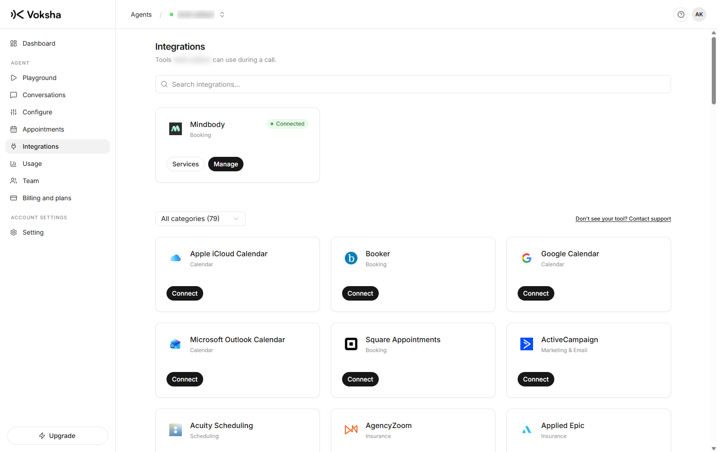Click the Team people icon
Viewport: 724px width, 452px height.
(14, 181)
